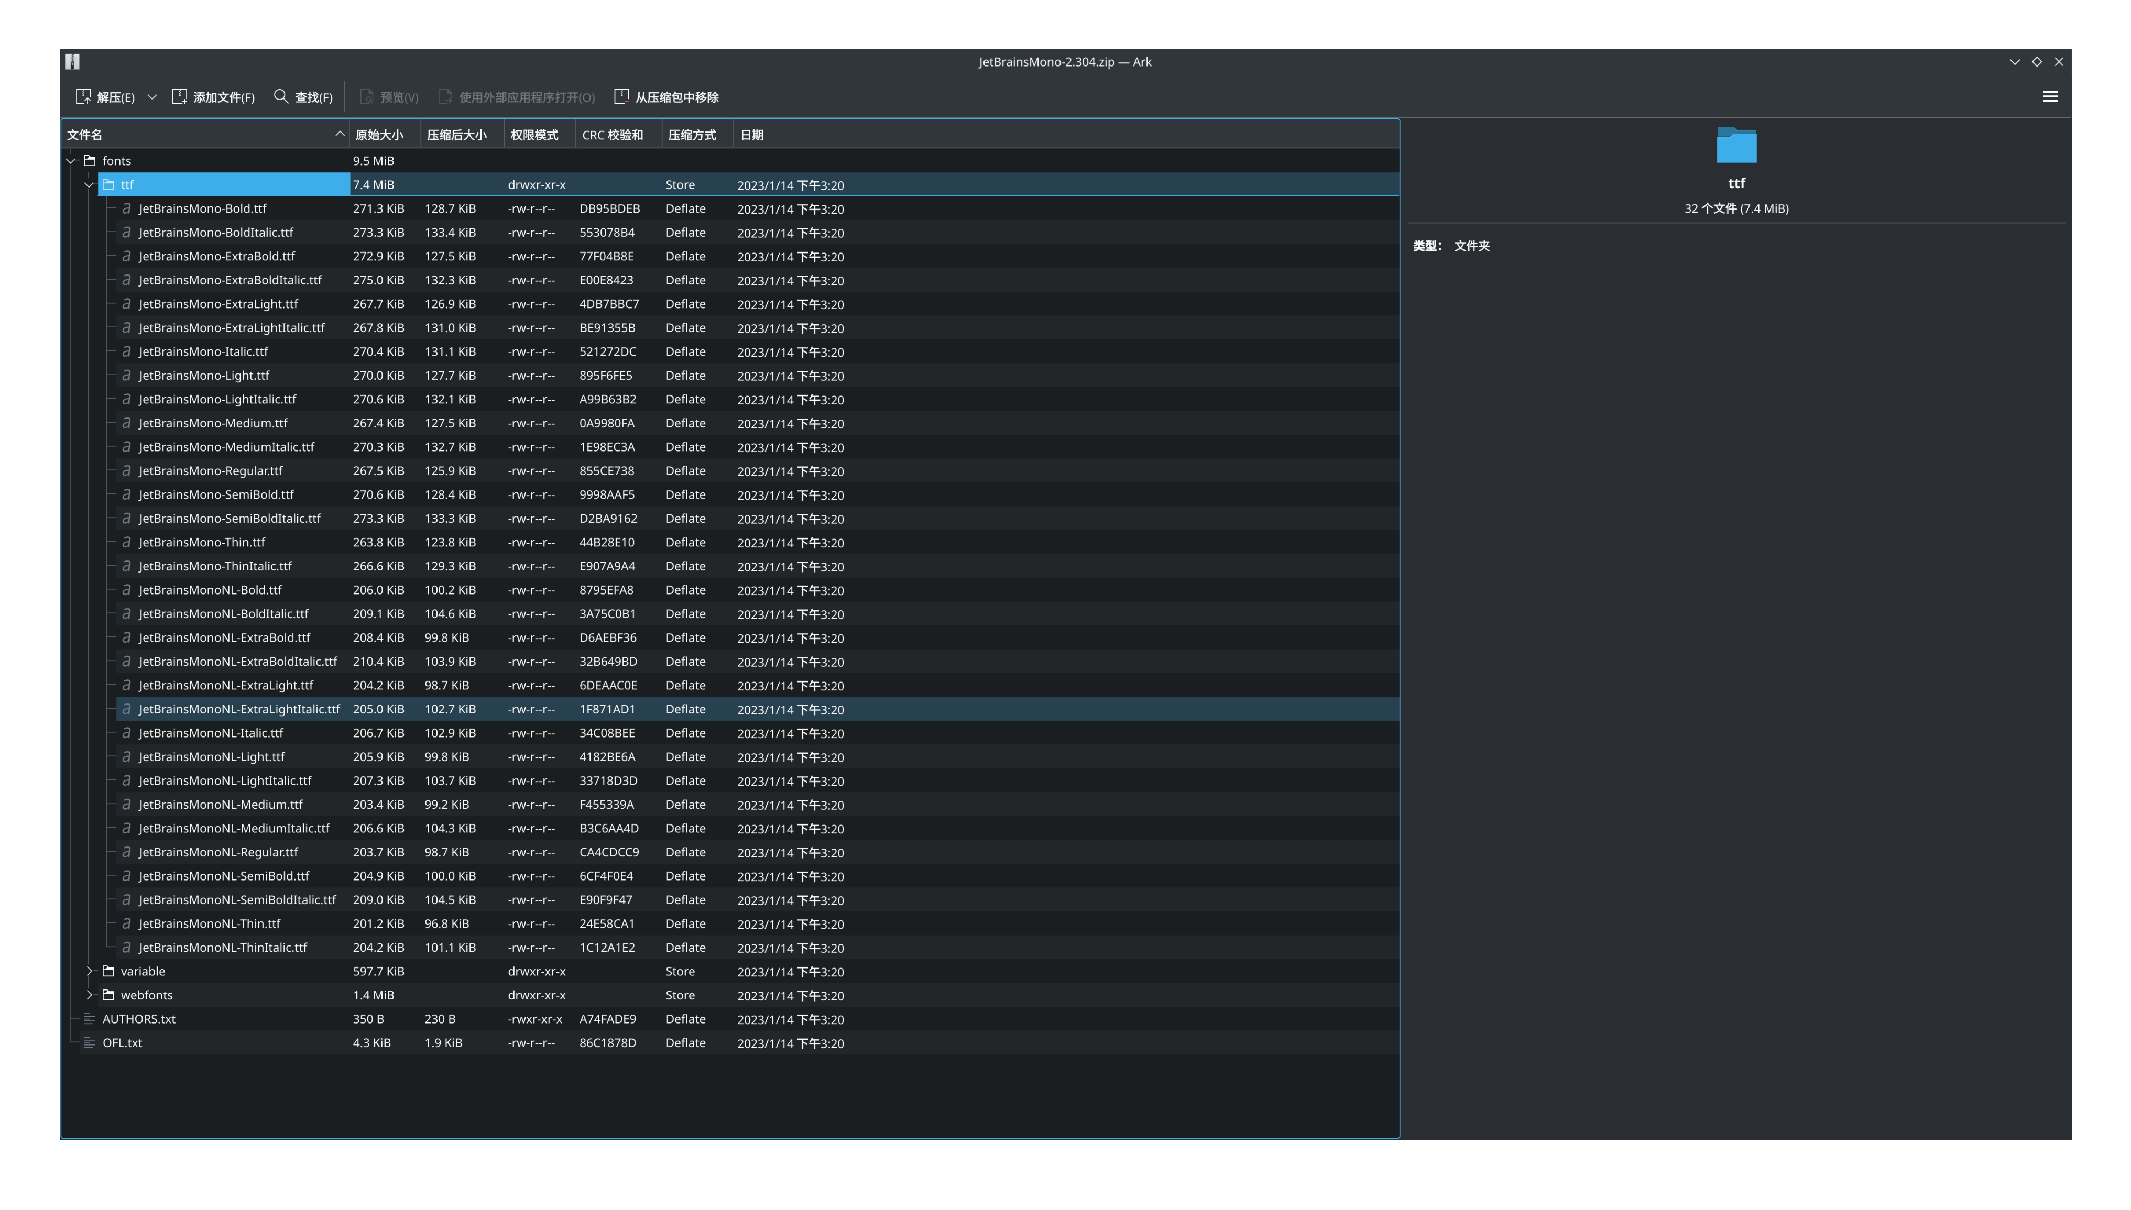Click the webfonts folder icon
The height and width of the screenshot is (1210, 2131).
point(109,996)
